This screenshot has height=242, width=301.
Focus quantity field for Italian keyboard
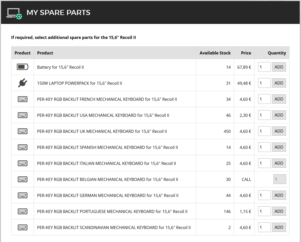(264, 163)
